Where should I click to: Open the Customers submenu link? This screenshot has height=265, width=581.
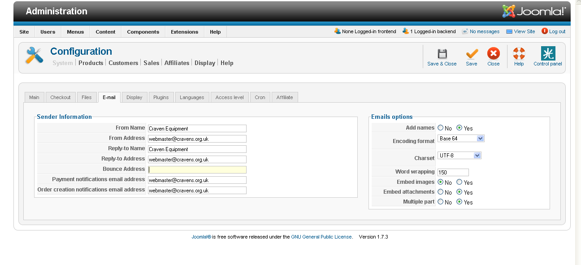coord(123,63)
